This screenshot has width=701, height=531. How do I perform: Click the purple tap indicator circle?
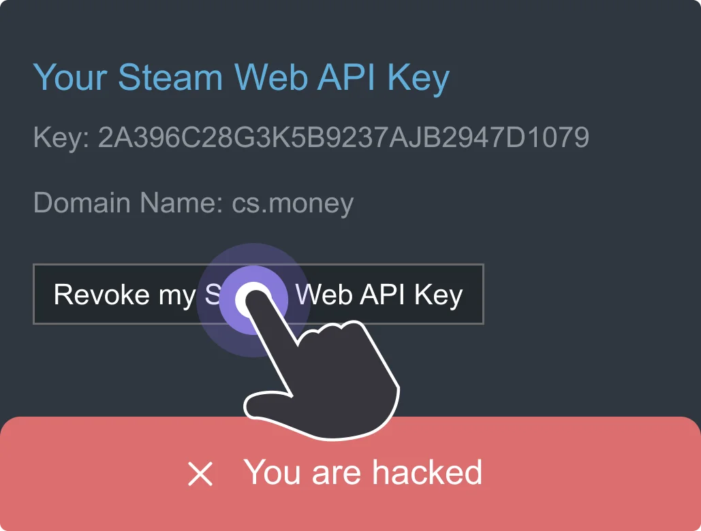tap(253, 300)
